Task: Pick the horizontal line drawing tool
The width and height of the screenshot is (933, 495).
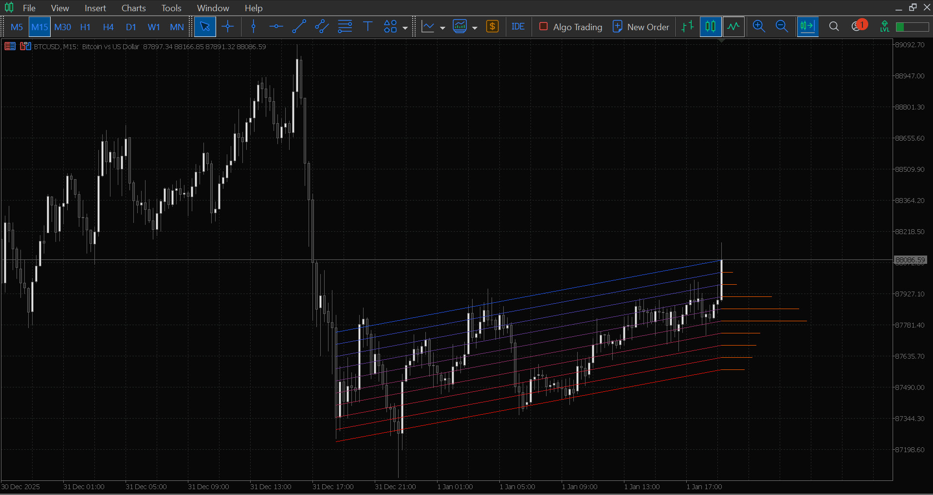Action: [x=276, y=27]
